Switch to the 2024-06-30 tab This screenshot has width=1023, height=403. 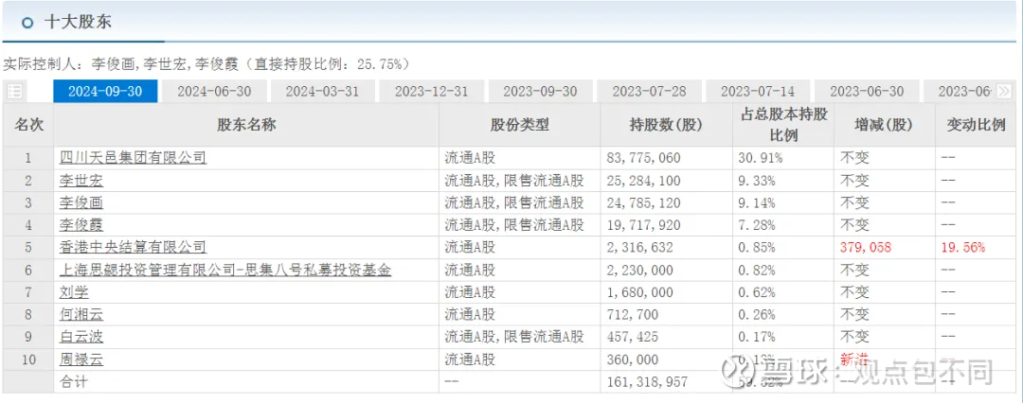[214, 92]
